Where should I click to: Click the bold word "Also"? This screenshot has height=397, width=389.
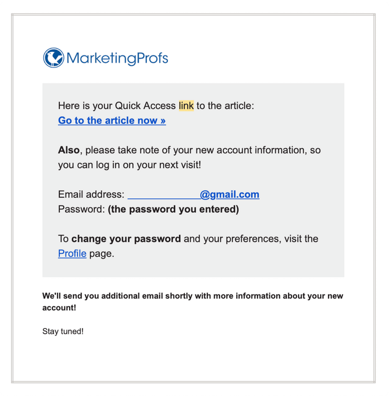click(69, 150)
